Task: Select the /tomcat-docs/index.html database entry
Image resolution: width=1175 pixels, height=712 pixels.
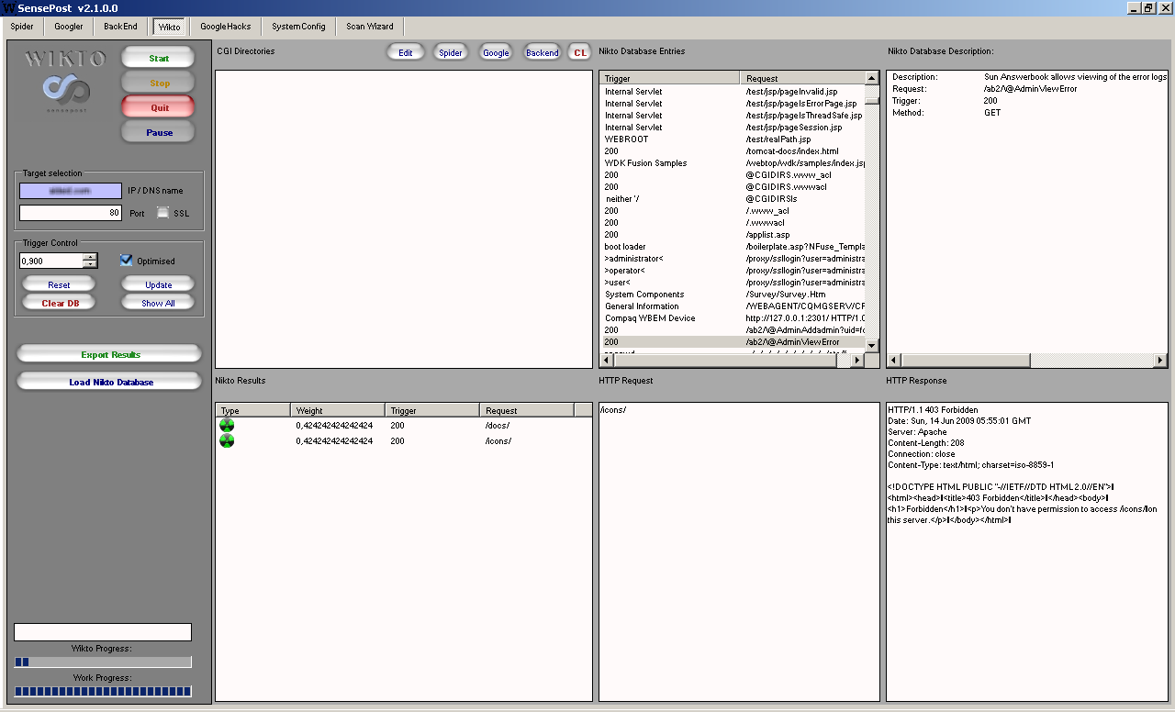Action: 791,151
